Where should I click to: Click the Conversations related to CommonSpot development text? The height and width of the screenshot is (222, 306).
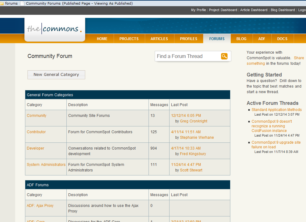tap(102, 151)
